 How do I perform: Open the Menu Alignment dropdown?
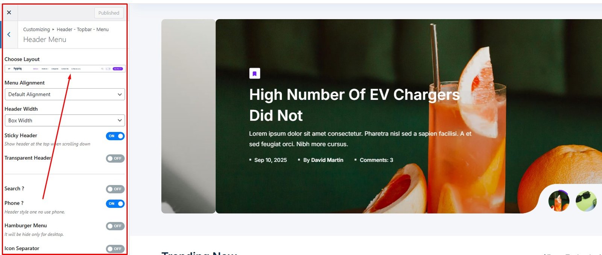[65, 94]
